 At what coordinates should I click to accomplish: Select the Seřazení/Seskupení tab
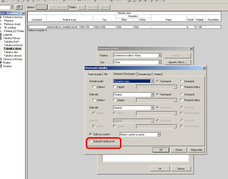point(124,74)
